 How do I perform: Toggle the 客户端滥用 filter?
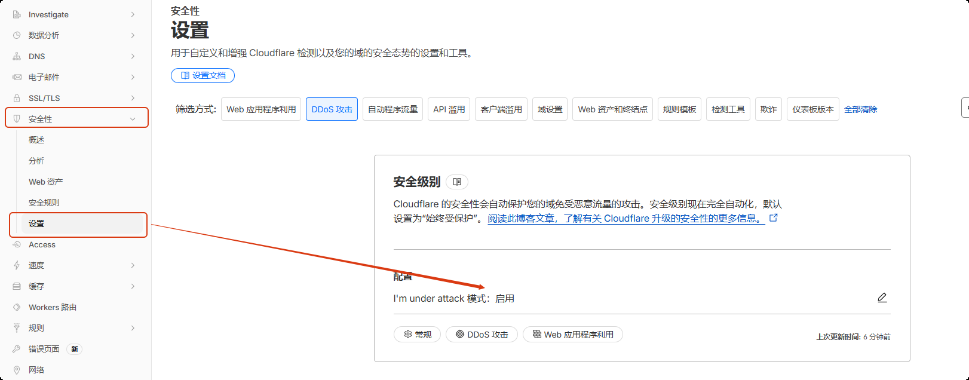pos(501,109)
